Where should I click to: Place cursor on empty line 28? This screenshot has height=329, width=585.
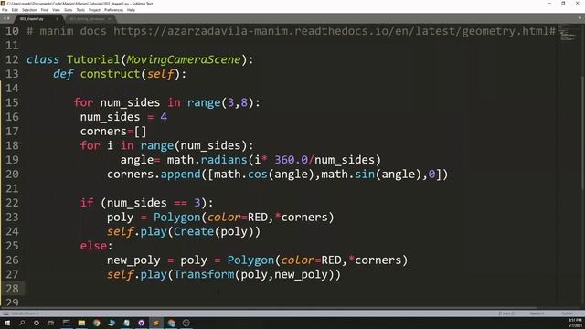click(x=291, y=289)
